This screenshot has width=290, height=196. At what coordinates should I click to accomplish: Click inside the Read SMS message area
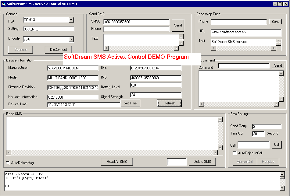[112, 134]
